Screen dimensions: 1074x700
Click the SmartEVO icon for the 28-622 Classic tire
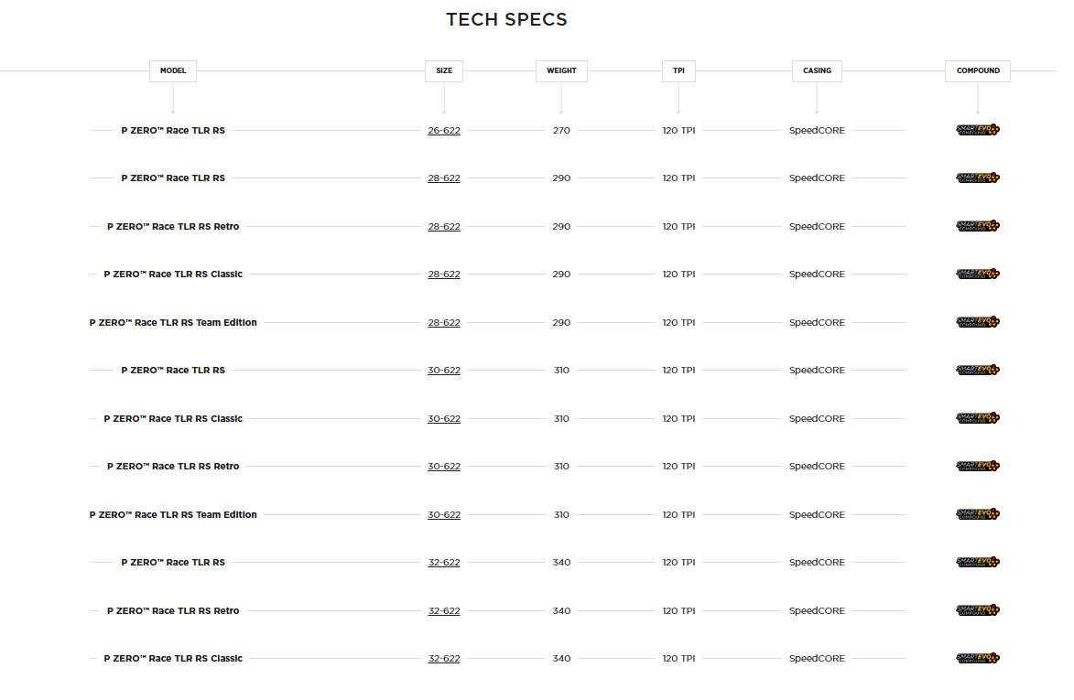977,274
